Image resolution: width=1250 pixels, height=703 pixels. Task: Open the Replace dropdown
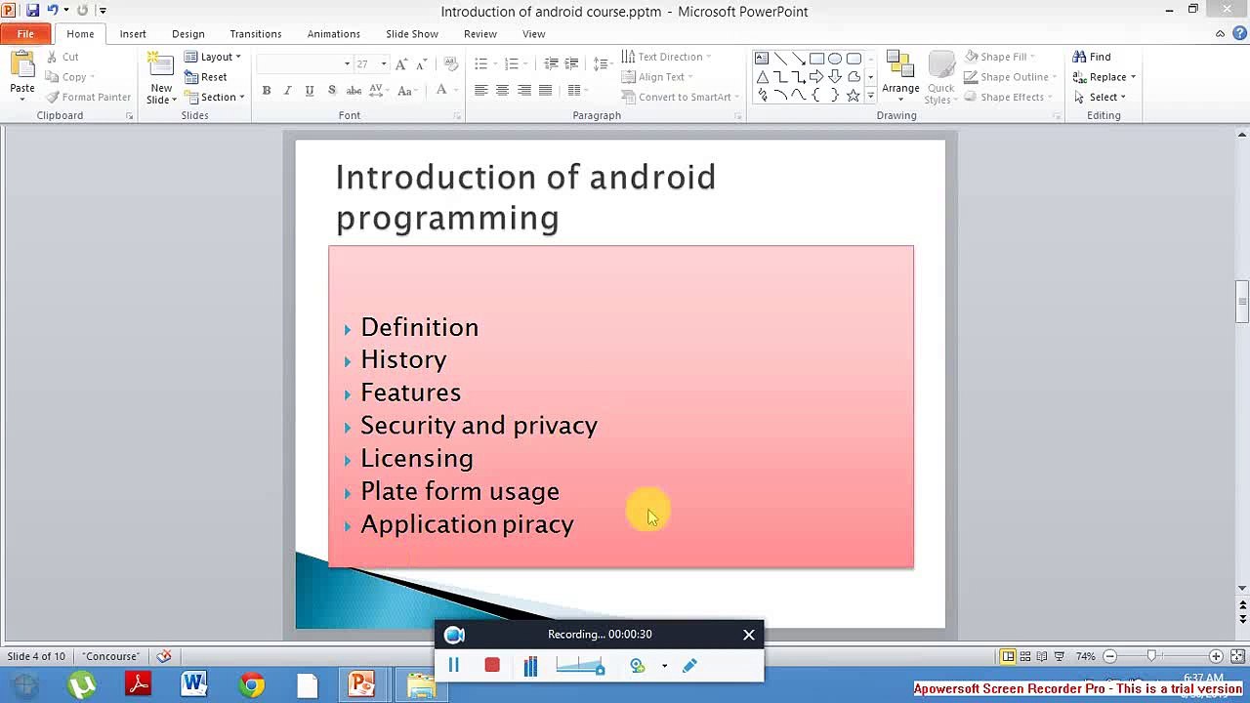point(1104,77)
